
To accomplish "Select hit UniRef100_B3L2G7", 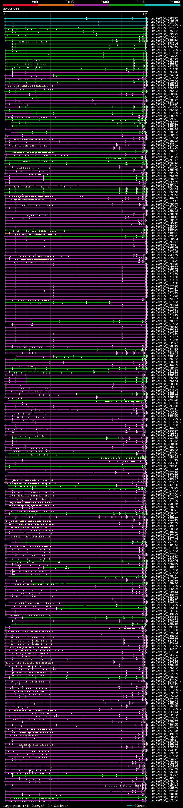I will (164, 123).
